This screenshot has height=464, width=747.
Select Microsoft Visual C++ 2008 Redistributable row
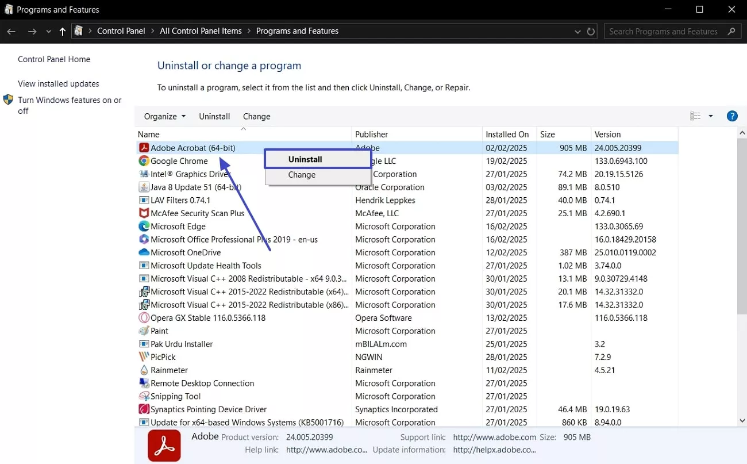point(407,279)
